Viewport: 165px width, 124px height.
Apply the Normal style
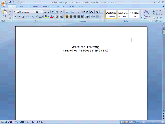tap(111, 14)
